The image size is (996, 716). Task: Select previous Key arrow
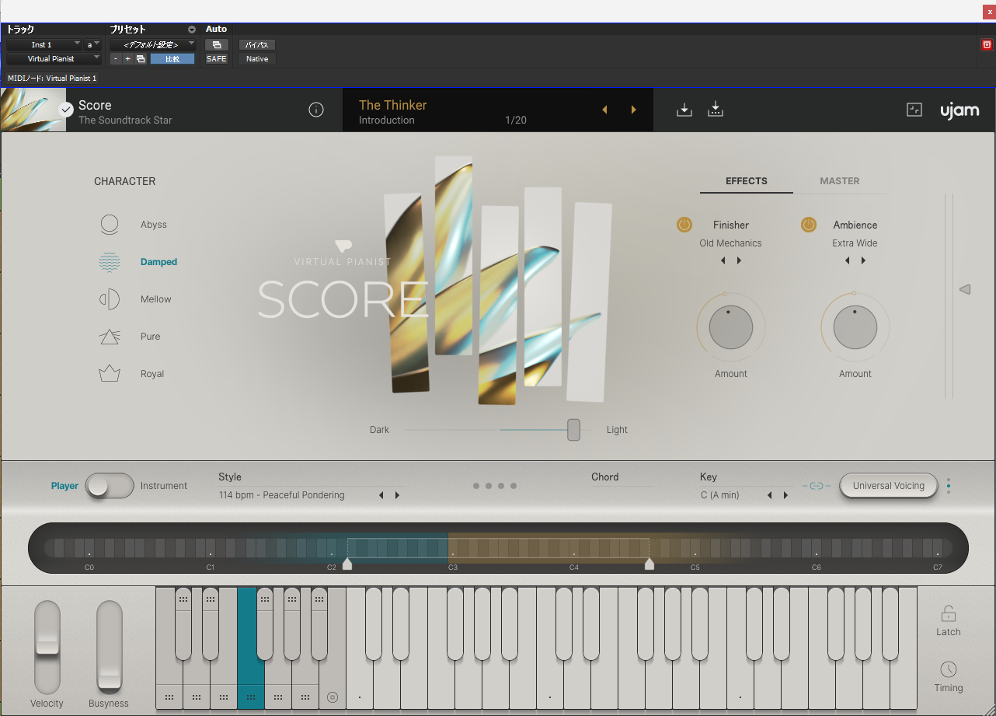(770, 495)
